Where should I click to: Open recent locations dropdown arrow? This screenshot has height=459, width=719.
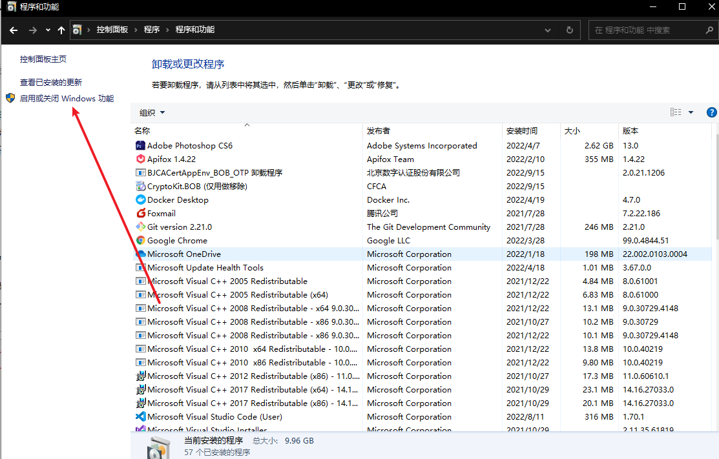48,30
